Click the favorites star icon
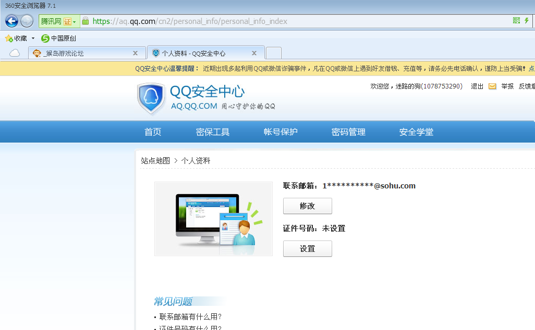This screenshot has height=330, width=535. 9,38
